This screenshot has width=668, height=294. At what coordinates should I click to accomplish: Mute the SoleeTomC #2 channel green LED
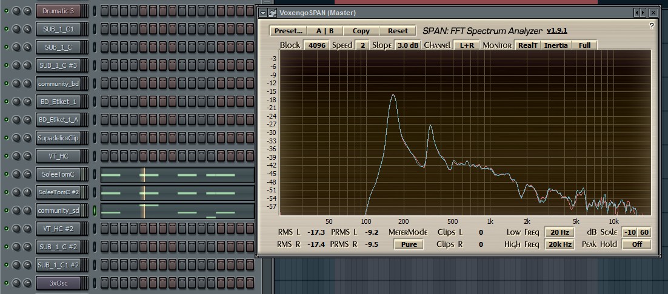6,192
